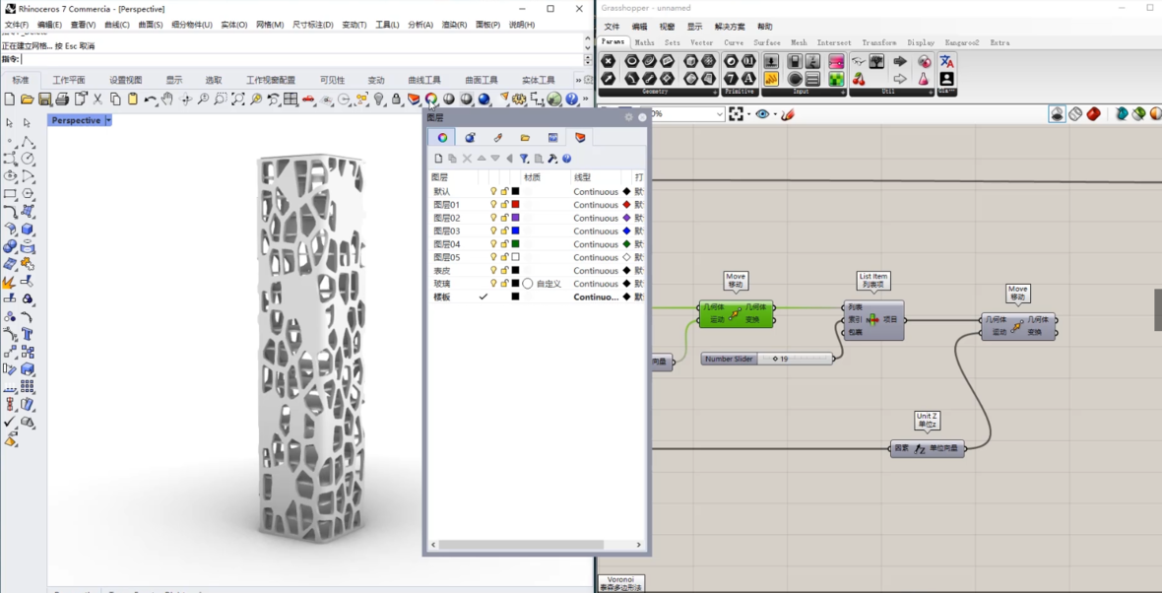
Task: Change the red color swatch of 图层01
Action: [516, 205]
